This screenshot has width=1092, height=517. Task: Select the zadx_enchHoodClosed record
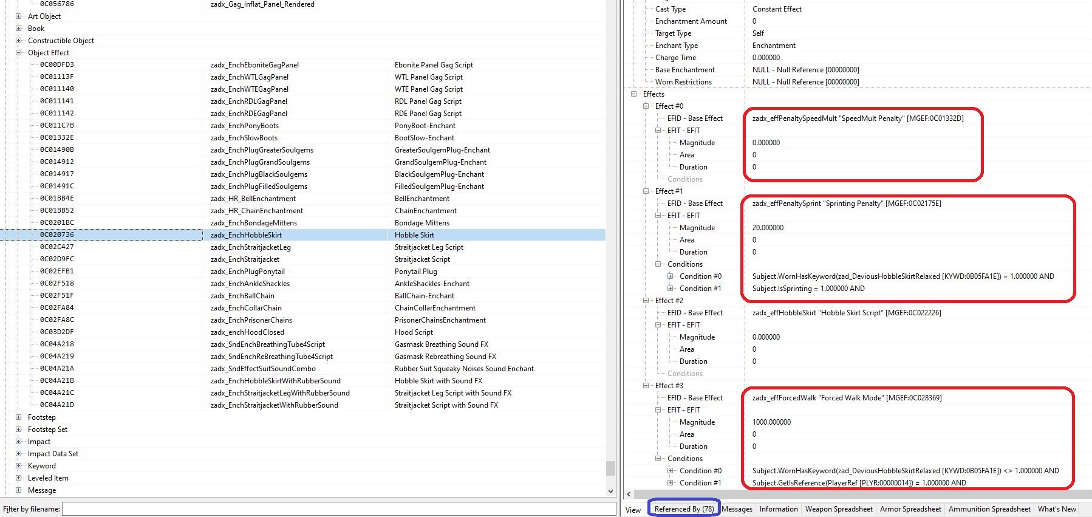coord(302,332)
